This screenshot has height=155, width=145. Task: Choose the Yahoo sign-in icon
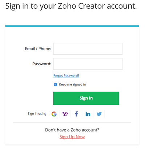pos(65,114)
